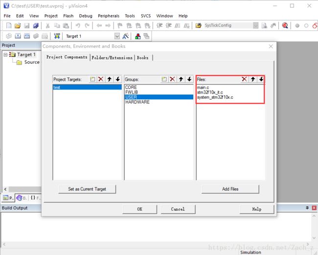
Task: Click the SysTickConfig find text field
Action: tap(228, 25)
